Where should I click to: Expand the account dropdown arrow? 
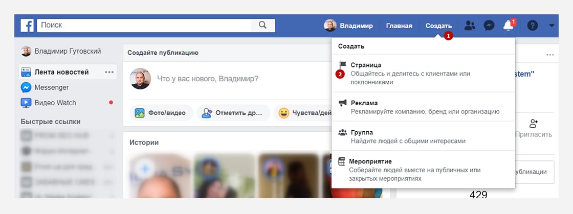pyautogui.click(x=552, y=26)
